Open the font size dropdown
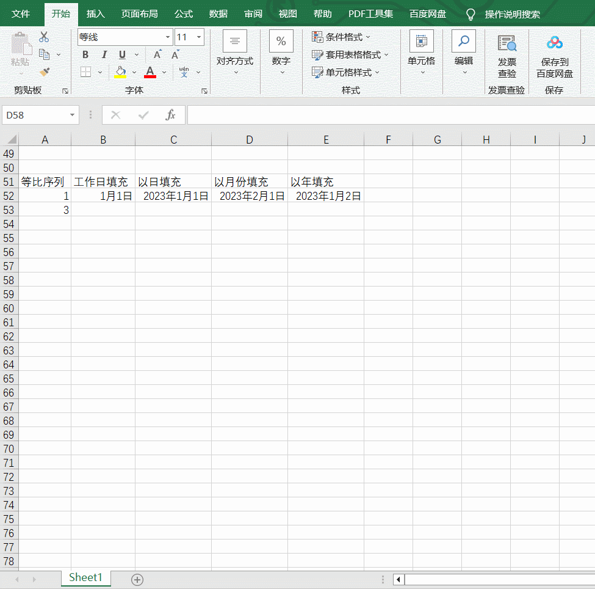Viewport: 595px width, 589px height. (199, 37)
